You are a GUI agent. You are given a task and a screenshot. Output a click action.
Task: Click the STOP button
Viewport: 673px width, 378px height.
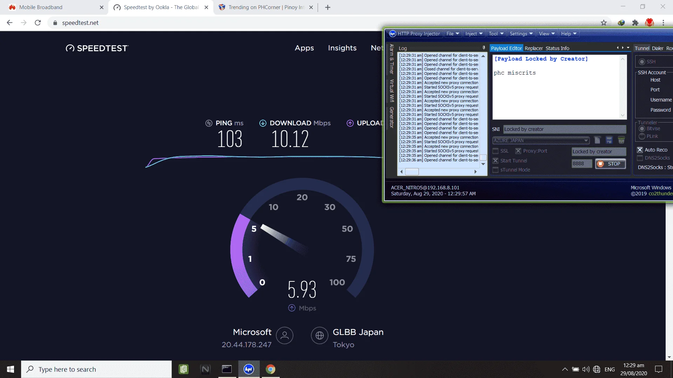pos(610,164)
